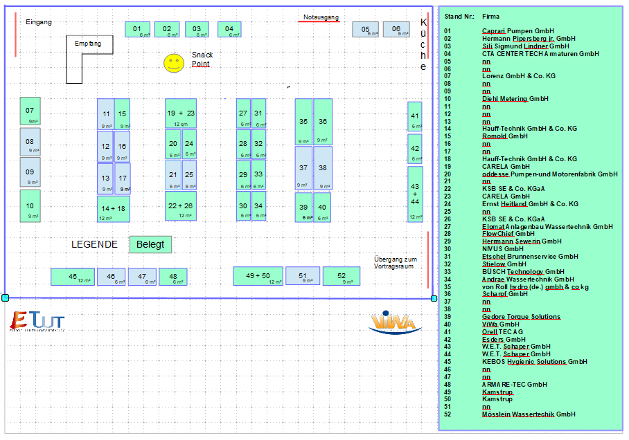The height and width of the screenshot is (440, 629).
Task: Click Mösslein Wassertechik GmbH entry
Action: click(529, 414)
